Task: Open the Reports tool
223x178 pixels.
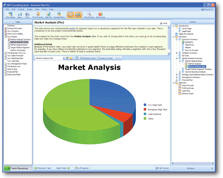Action: (48, 15)
